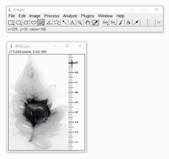Image resolution: width=169 pixels, height=159 pixels.
Task: Select the Arrow tool
Action: (x=136, y=23)
